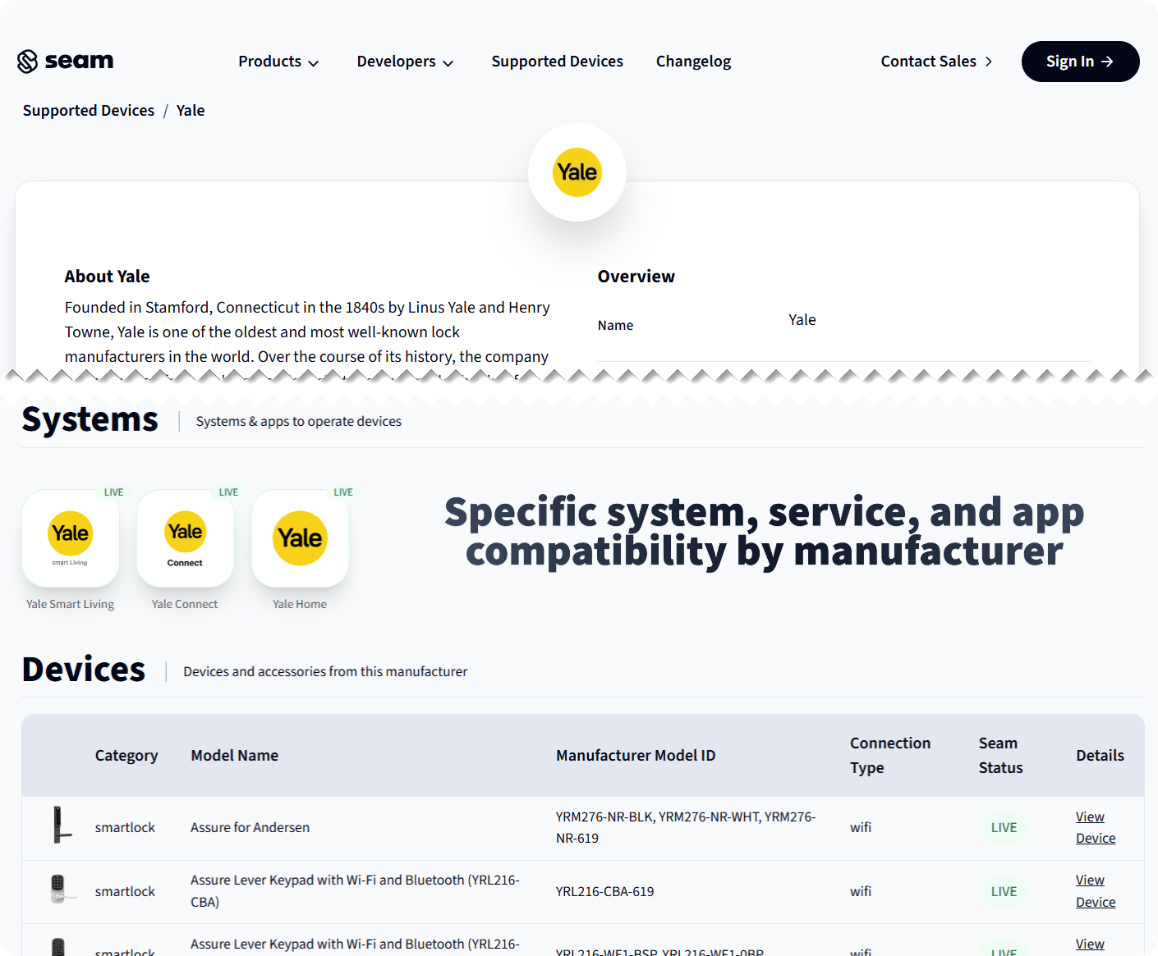Click the Seam Status column header
The height and width of the screenshot is (956, 1158).
tap(1000, 756)
